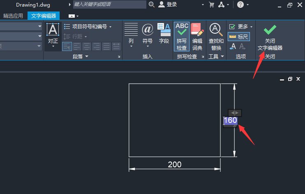Open 拼写检查 settings dialog launcher arrow

tap(203, 57)
